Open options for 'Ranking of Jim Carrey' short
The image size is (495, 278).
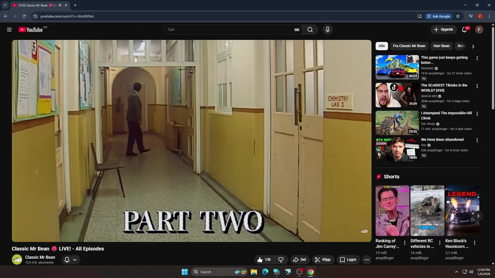click(x=405, y=243)
